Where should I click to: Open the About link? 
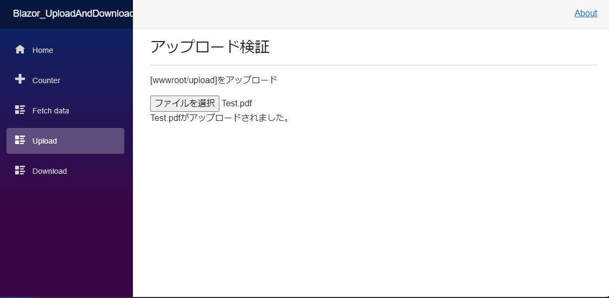click(586, 13)
